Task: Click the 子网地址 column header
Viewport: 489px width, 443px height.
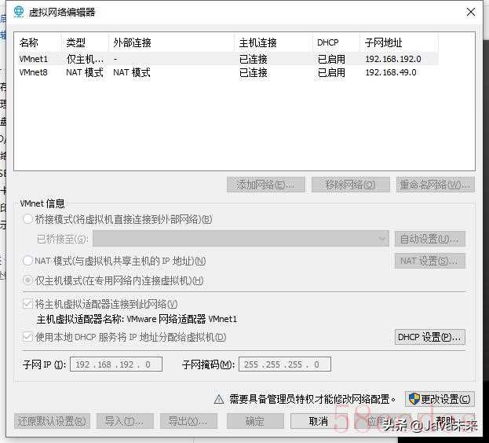Action: (x=383, y=42)
